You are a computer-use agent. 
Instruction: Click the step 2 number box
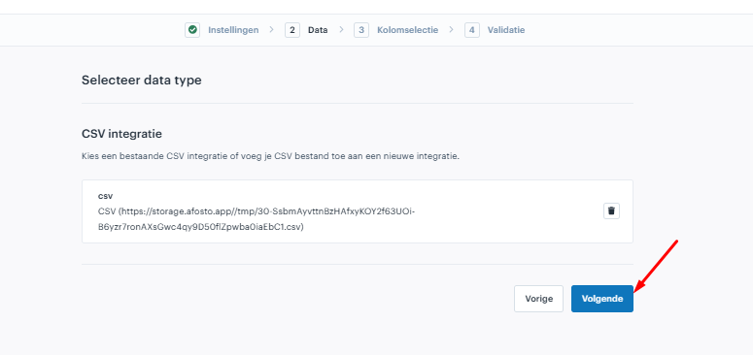[292, 30]
